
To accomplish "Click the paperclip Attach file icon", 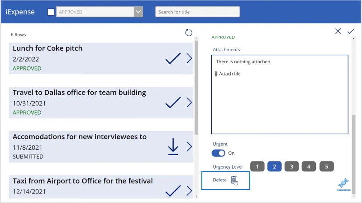I will pyautogui.click(x=216, y=74).
